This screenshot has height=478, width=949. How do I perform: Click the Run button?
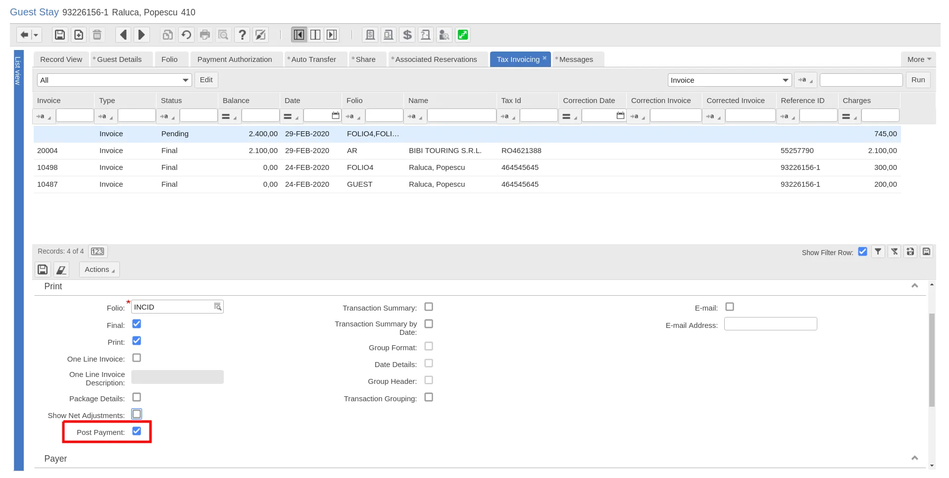point(918,80)
